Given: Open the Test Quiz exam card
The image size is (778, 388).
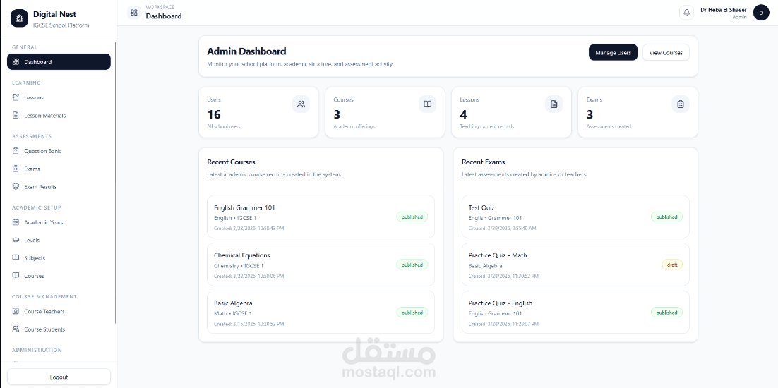Looking at the screenshot, I should click(575, 217).
